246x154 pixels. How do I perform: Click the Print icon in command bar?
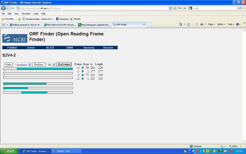pyautogui.click(x=202, y=24)
